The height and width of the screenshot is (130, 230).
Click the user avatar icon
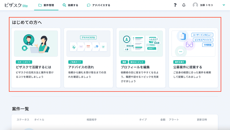click(195, 5)
